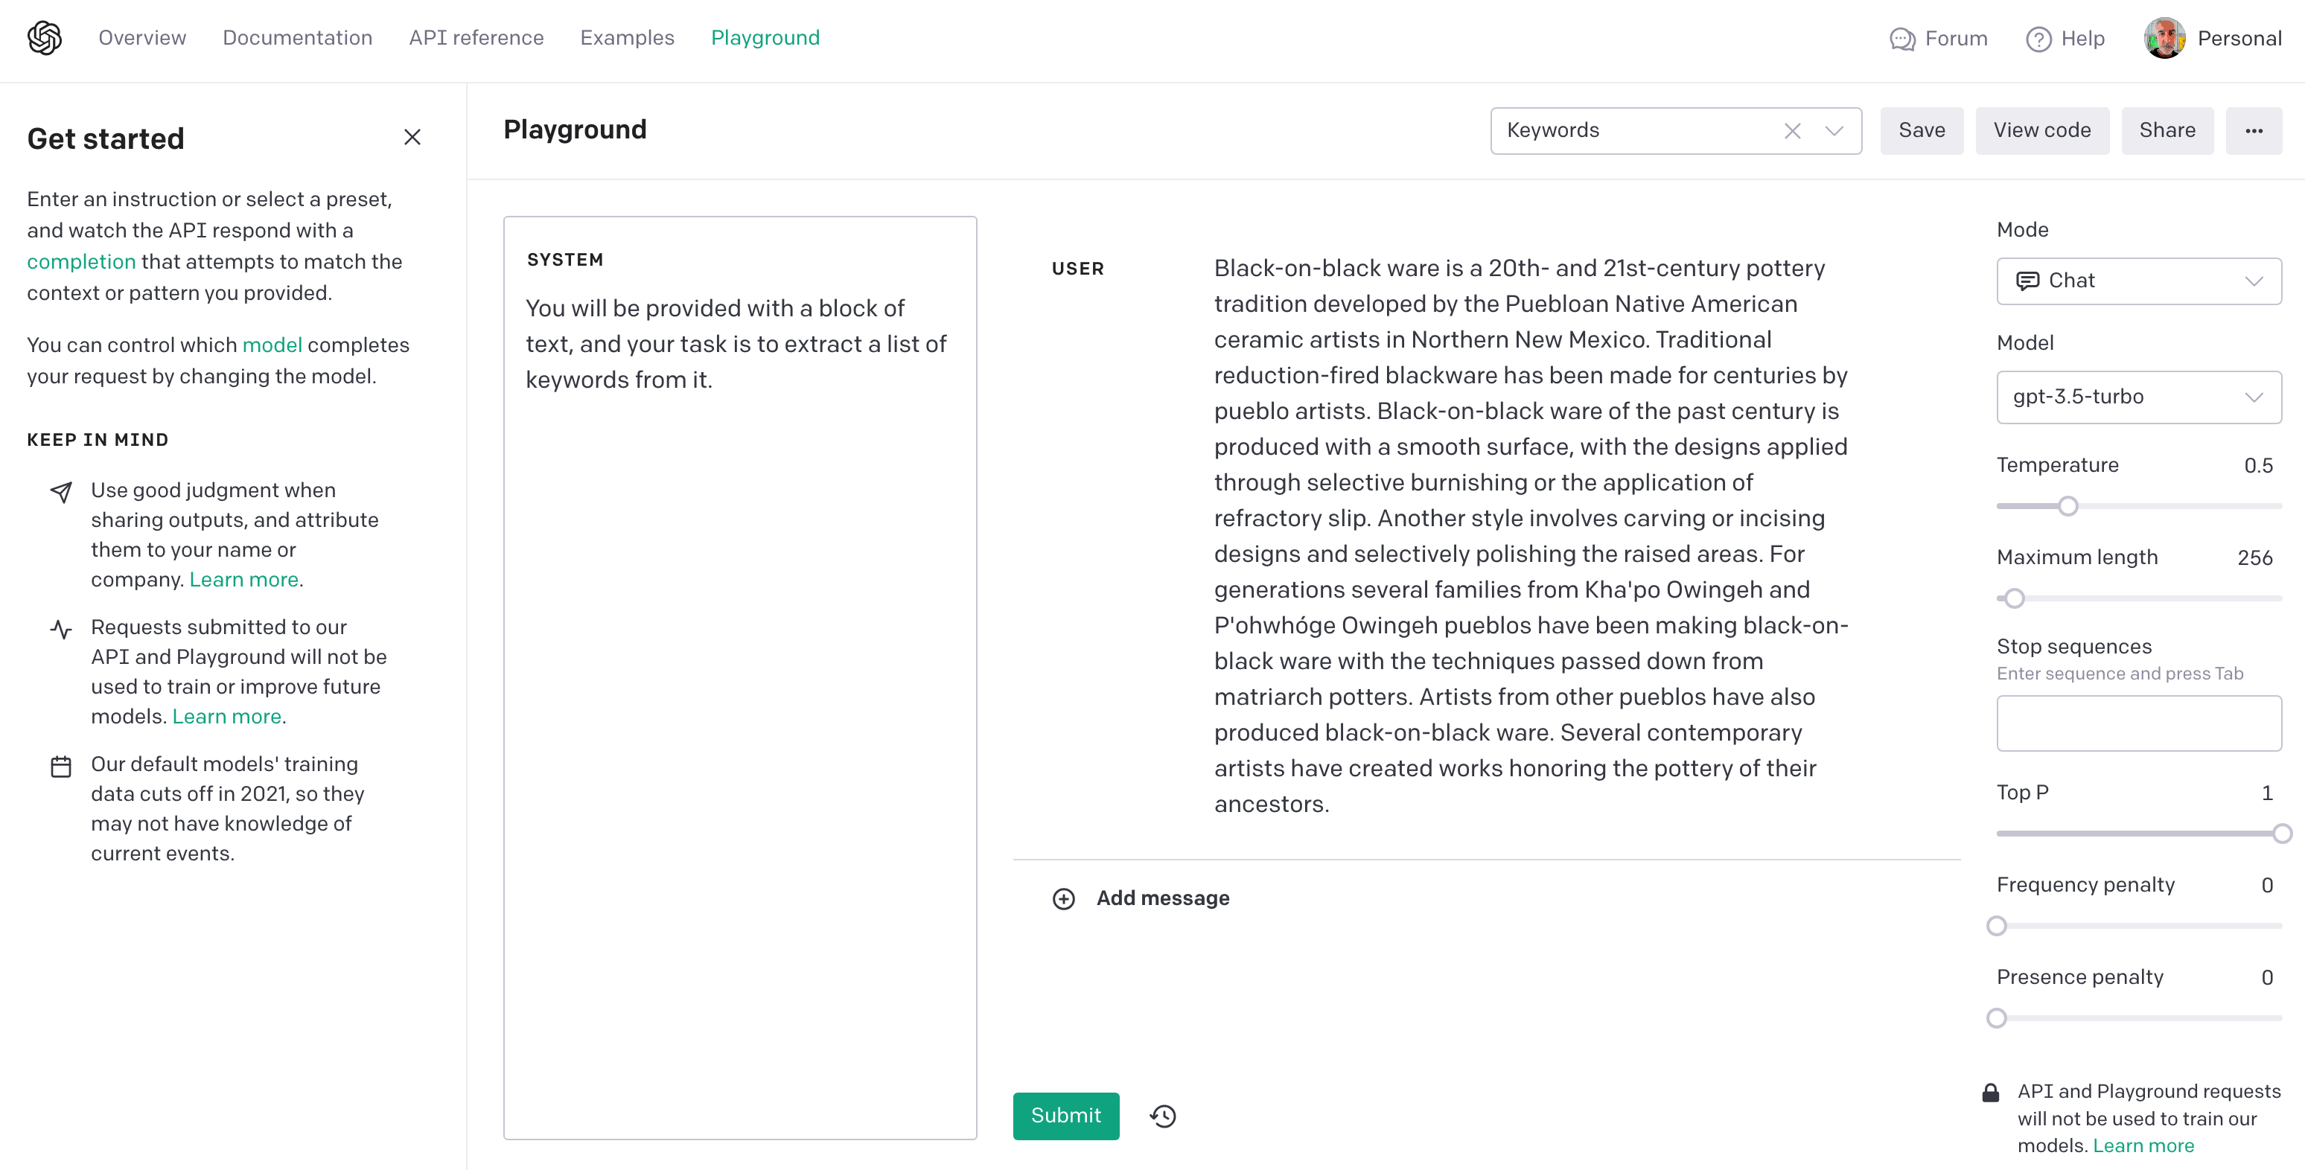Click the View code button
Image resolution: width=2305 pixels, height=1170 pixels.
coord(2042,130)
